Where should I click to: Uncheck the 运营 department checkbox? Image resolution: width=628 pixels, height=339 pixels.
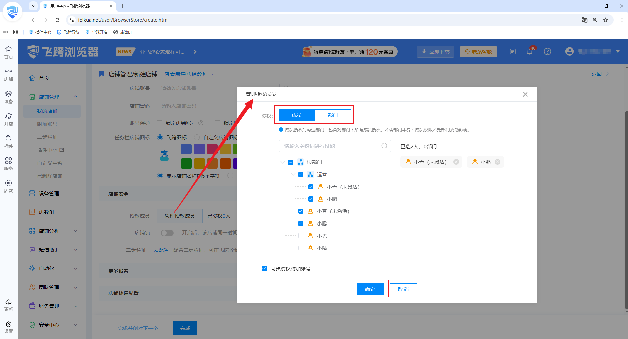(301, 174)
